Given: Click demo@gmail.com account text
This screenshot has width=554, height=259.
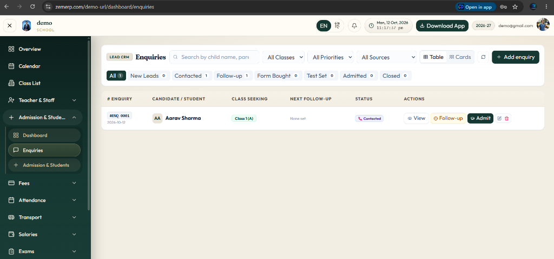Looking at the screenshot, I should pos(516,26).
